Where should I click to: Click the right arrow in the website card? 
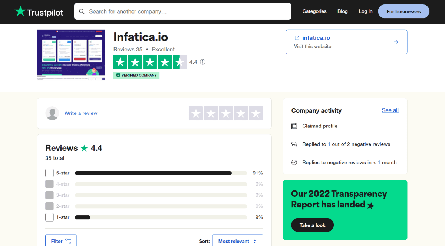click(x=396, y=42)
